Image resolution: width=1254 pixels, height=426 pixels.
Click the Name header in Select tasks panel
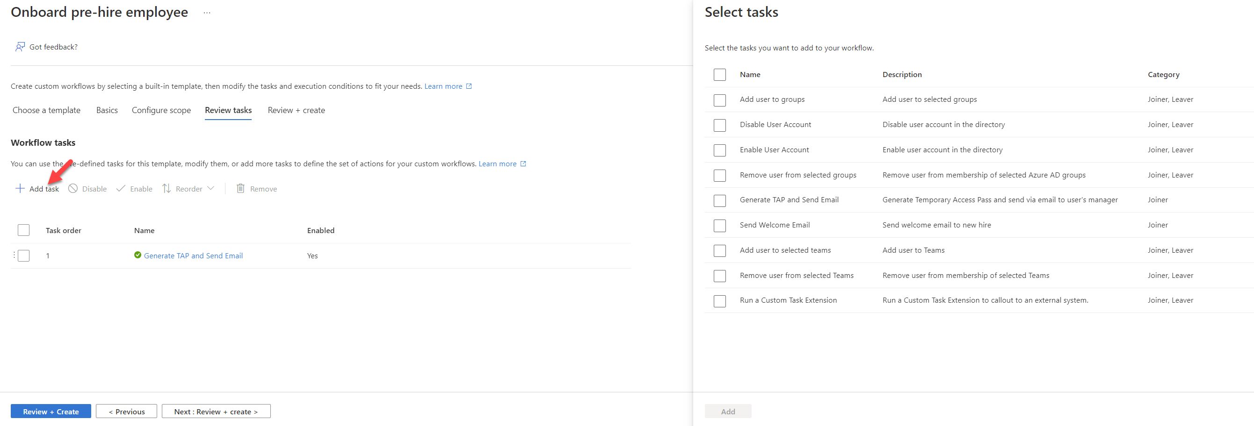[750, 74]
